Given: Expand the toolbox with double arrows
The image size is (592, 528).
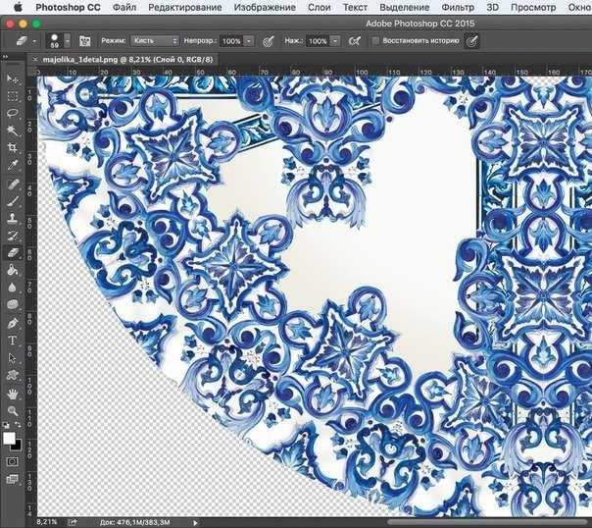Looking at the screenshot, I should click(x=5, y=56).
